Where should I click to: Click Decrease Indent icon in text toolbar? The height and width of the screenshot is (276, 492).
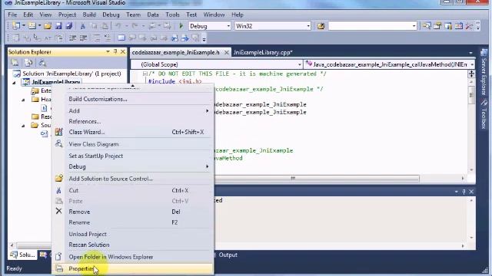pos(72,38)
